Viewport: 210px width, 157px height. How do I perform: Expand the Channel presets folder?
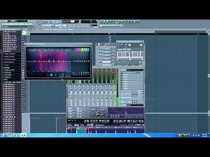point(10,59)
